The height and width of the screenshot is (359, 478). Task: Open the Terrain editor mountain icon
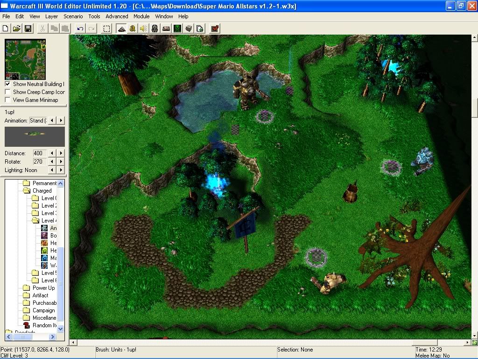point(121,29)
